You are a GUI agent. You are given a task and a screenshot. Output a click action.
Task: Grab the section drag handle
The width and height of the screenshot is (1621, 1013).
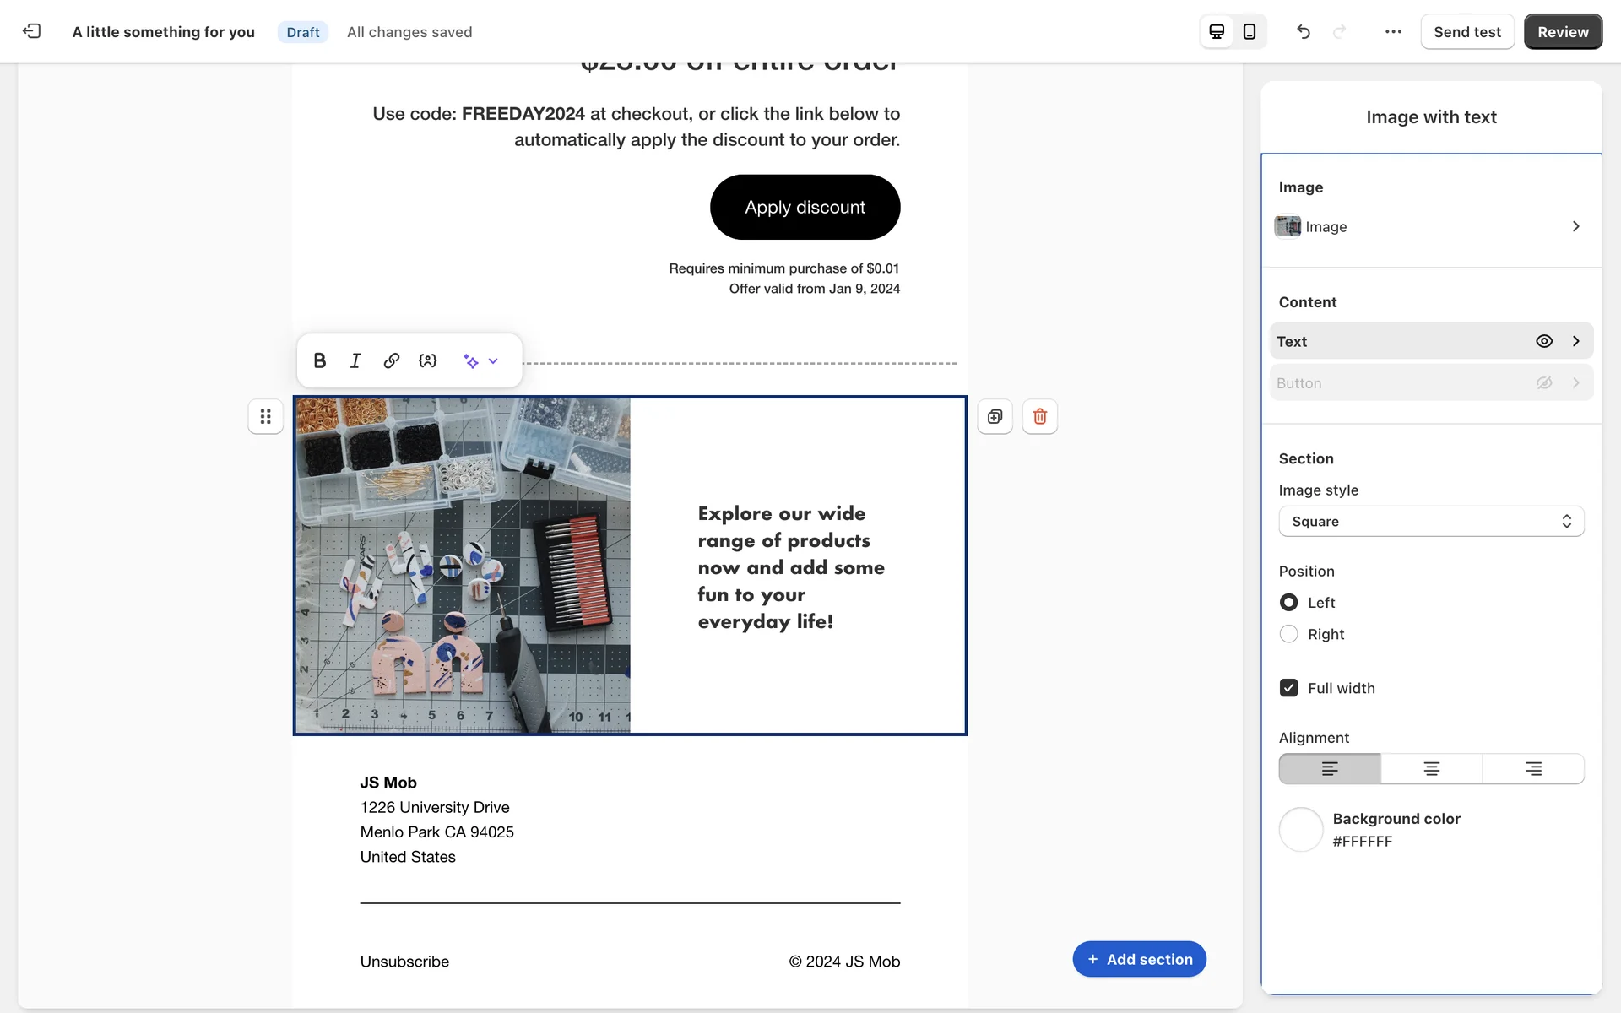(x=265, y=416)
